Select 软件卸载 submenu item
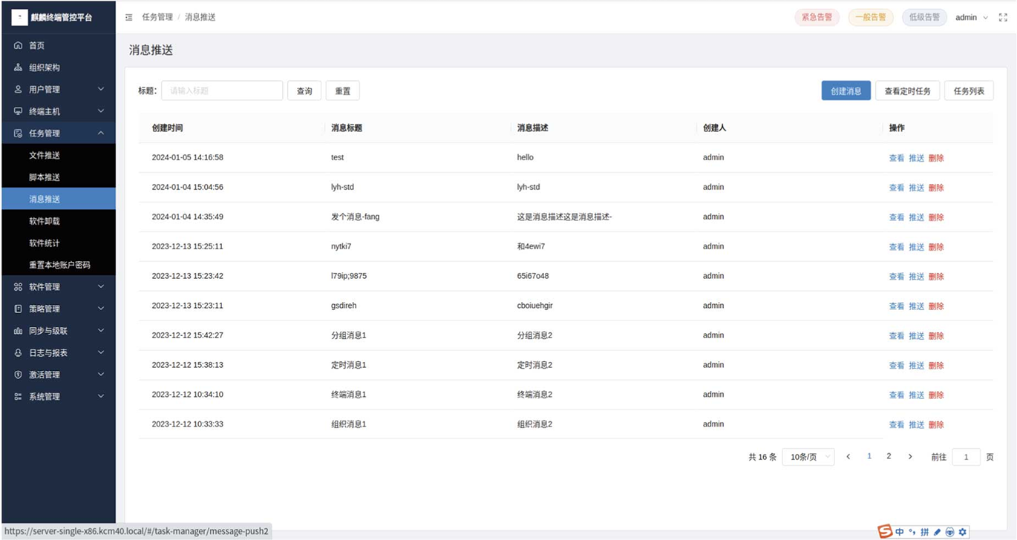The width and height of the screenshot is (1017, 540). coord(45,221)
